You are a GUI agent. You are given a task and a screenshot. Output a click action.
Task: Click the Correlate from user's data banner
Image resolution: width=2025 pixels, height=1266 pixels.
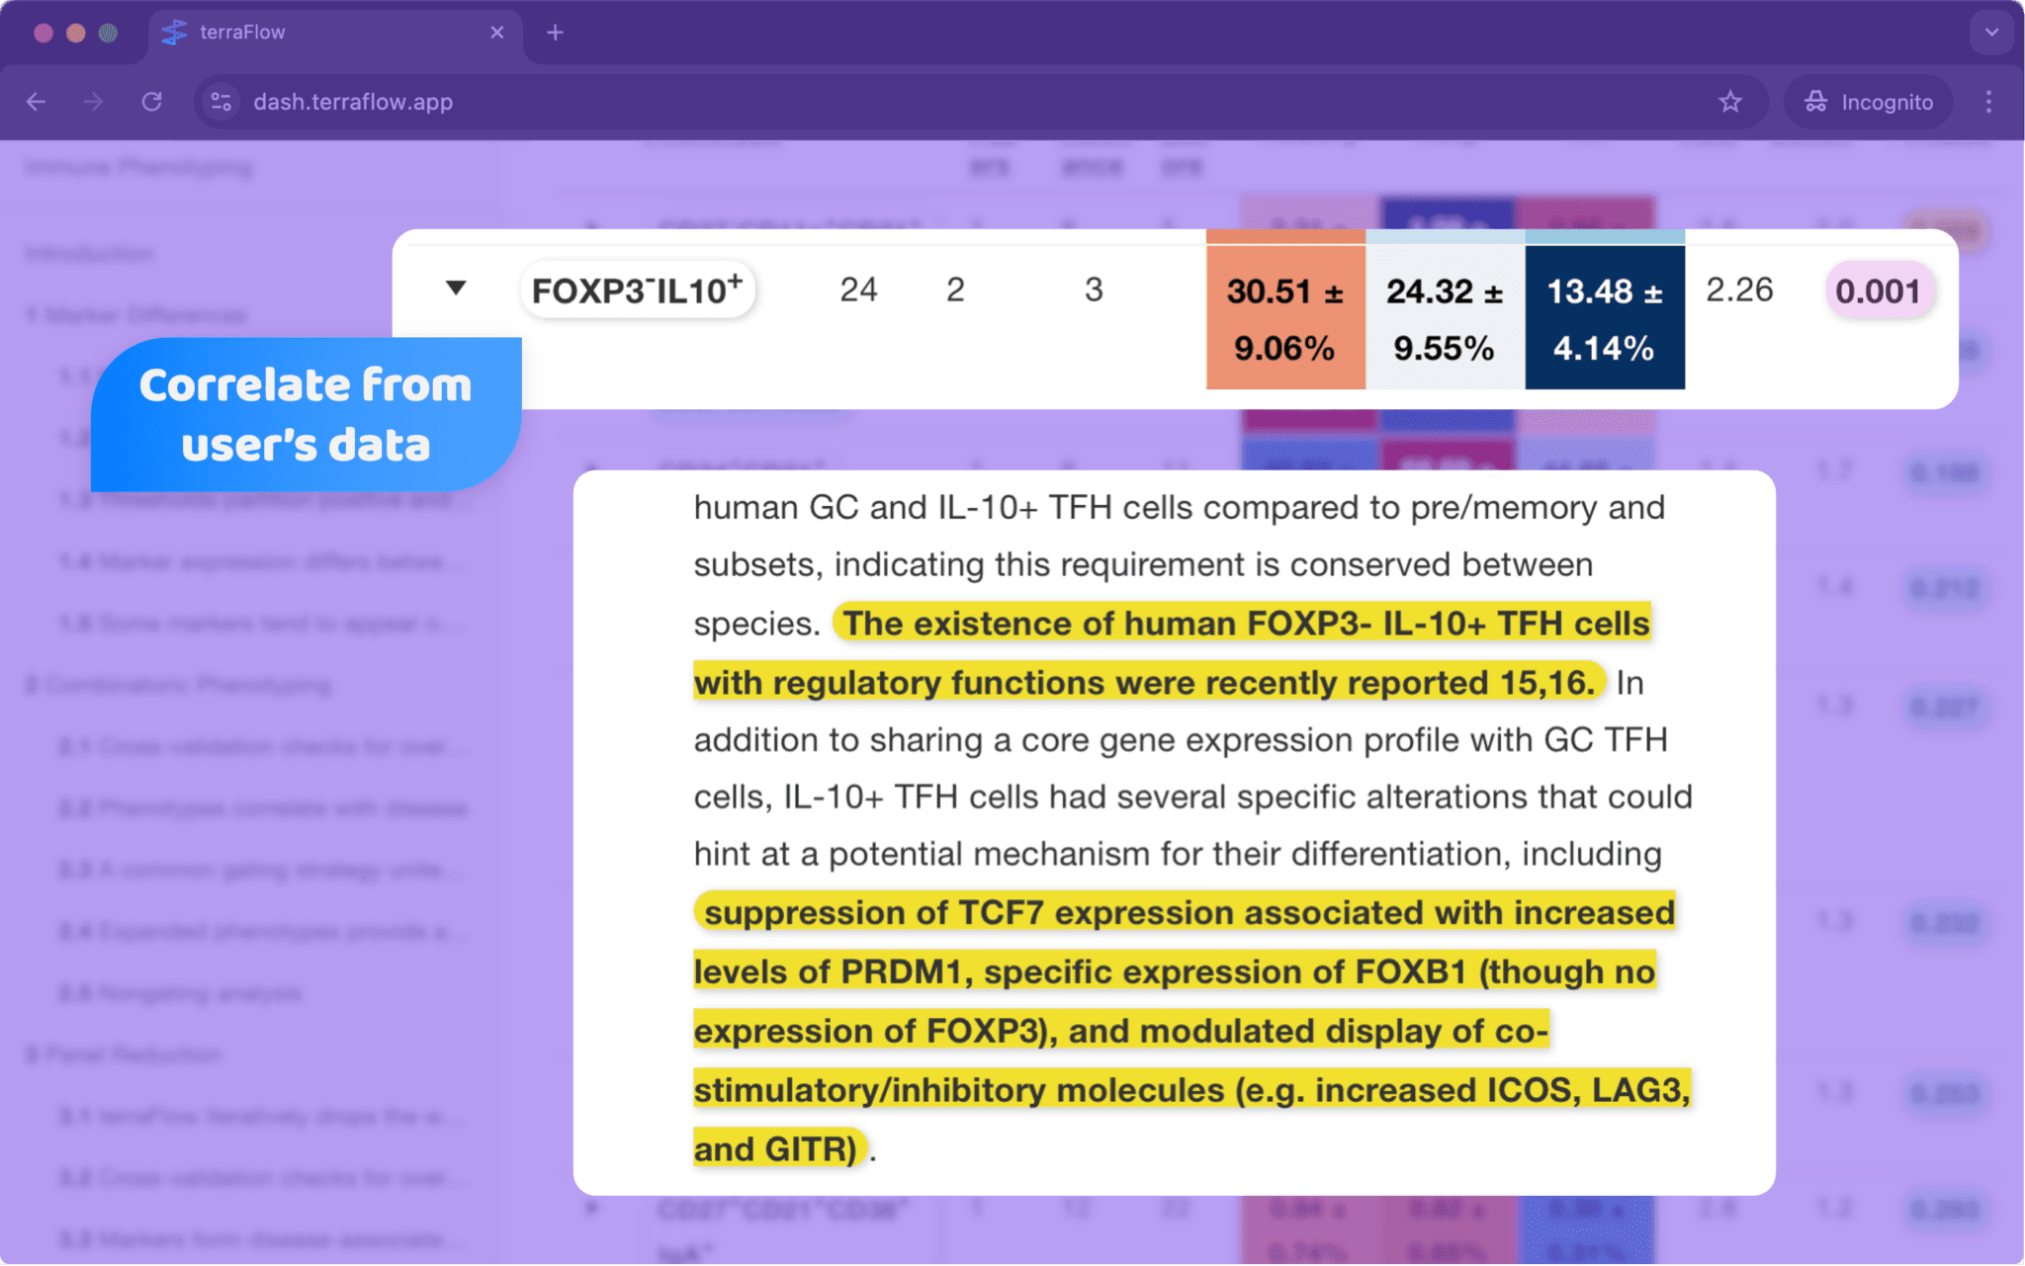[x=307, y=414]
